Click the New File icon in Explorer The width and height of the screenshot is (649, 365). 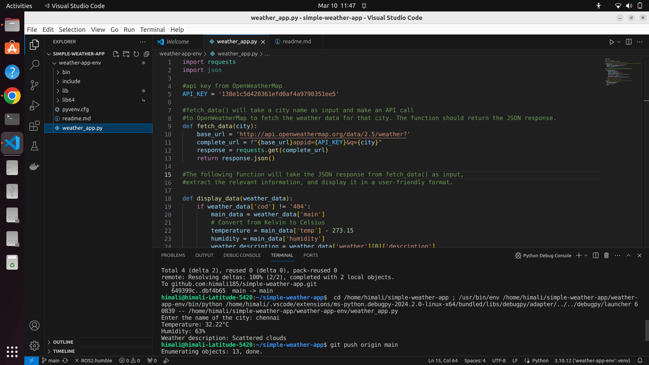click(x=116, y=54)
